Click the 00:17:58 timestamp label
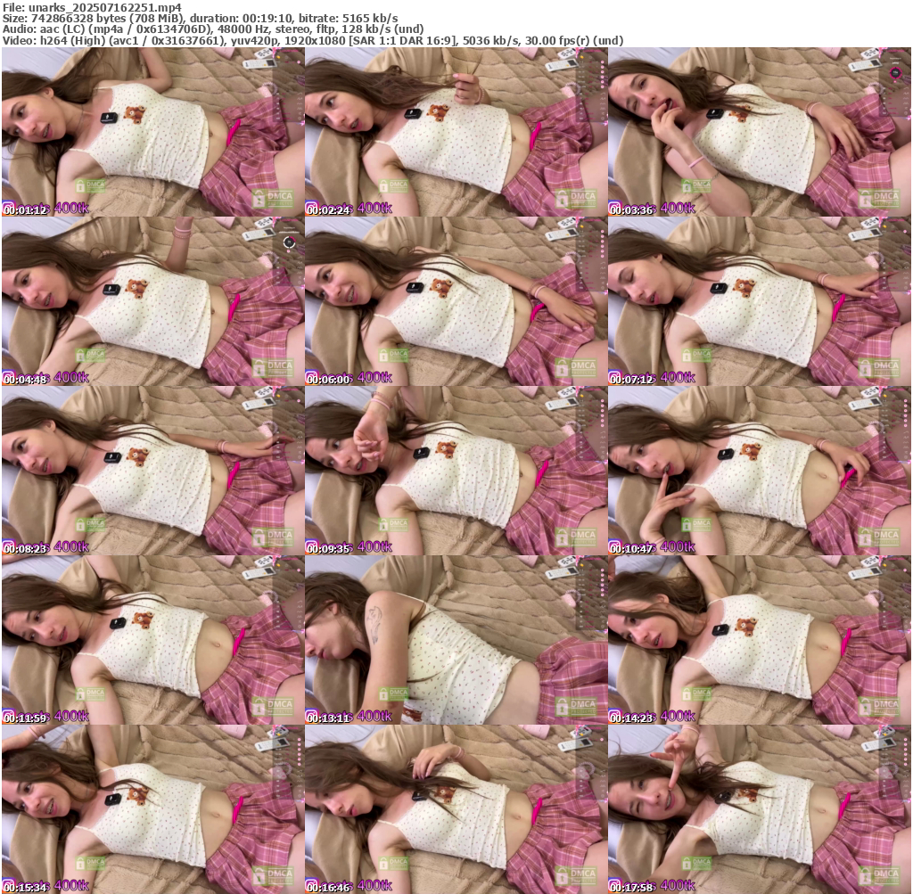This screenshot has width=913, height=894. [634, 887]
